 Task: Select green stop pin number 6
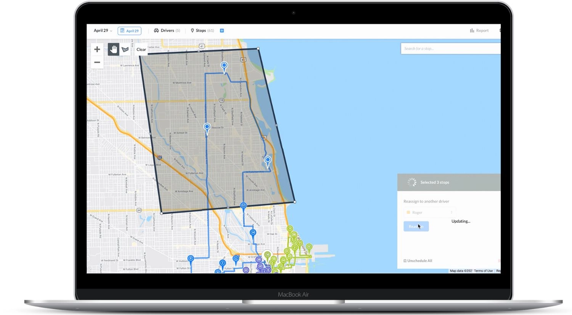[309, 247]
